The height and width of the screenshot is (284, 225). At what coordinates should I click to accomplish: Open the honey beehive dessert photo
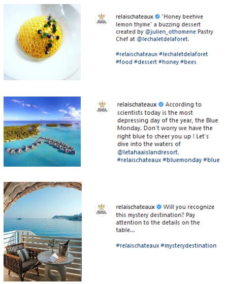42,42
